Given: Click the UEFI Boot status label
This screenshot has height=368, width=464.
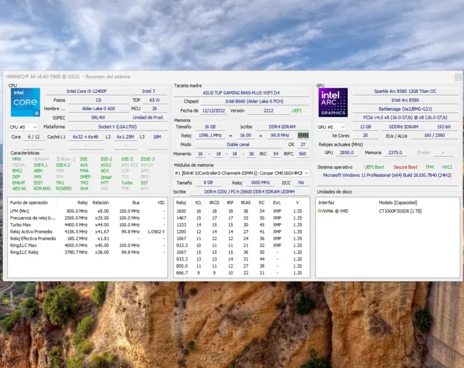Looking at the screenshot, I should [x=374, y=167].
